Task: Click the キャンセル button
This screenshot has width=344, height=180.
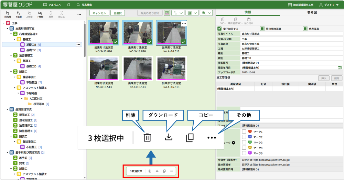Action: 99,13
